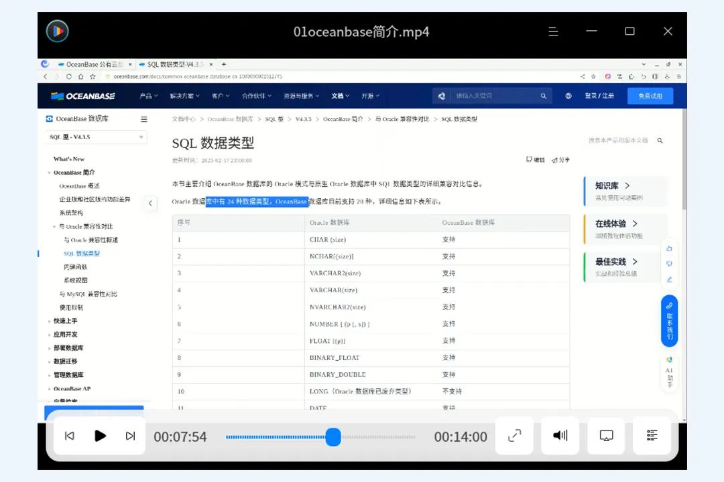This screenshot has height=482, width=724.
Task: Mute the volume speaker icon
Action: pyautogui.click(x=560, y=435)
